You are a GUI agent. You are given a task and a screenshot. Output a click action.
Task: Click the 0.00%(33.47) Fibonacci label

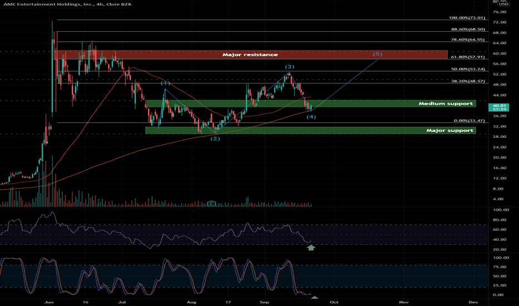pyautogui.click(x=471, y=121)
